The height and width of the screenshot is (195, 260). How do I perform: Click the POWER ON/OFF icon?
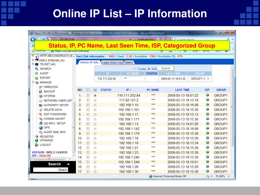click(41, 119)
